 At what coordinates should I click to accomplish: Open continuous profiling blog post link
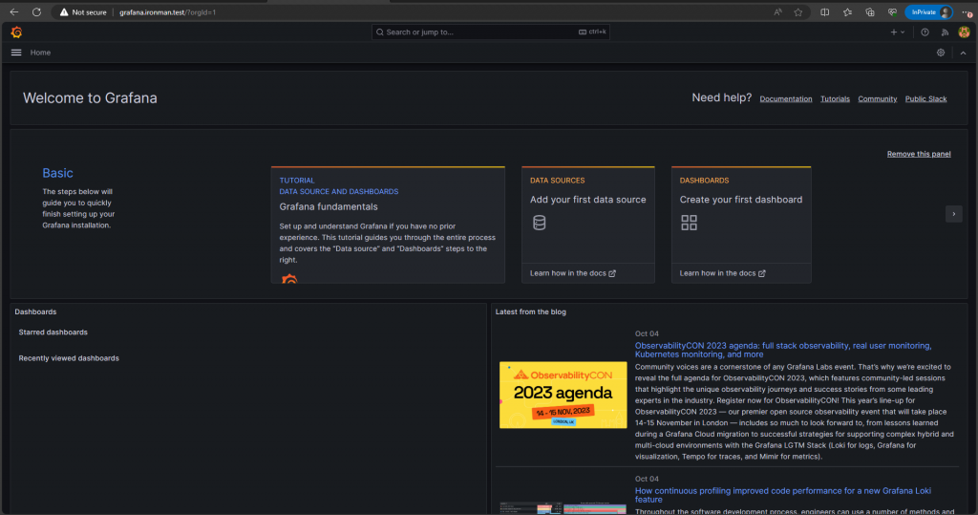point(783,495)
